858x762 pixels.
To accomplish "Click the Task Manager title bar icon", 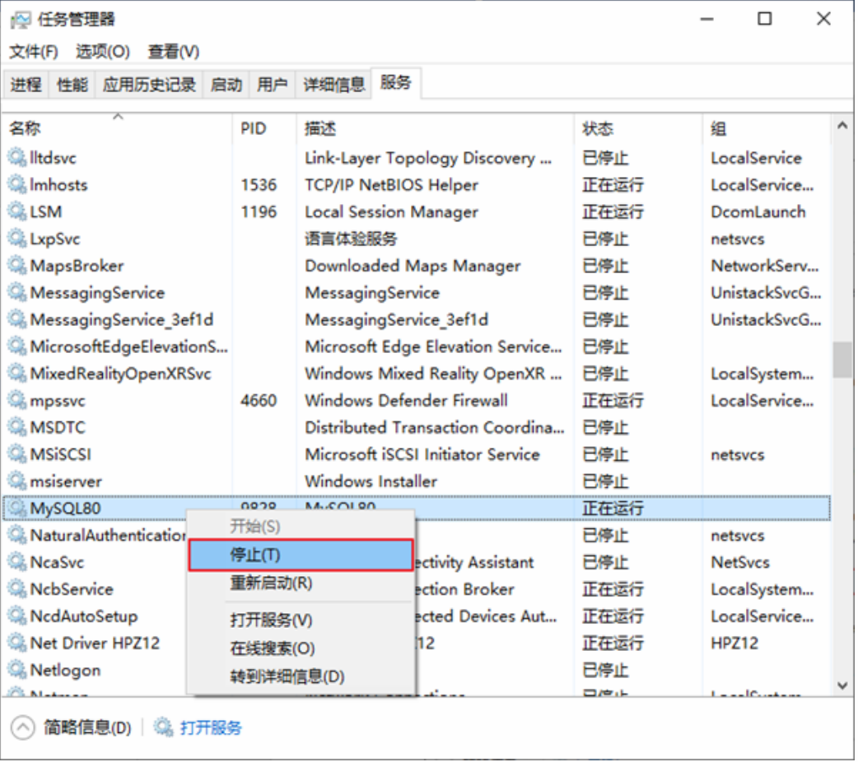I will pos(21,21).
